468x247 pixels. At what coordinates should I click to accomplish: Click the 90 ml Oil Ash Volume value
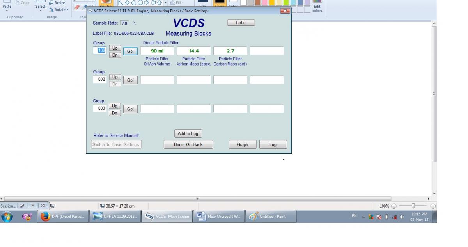(x=157, y=51)
